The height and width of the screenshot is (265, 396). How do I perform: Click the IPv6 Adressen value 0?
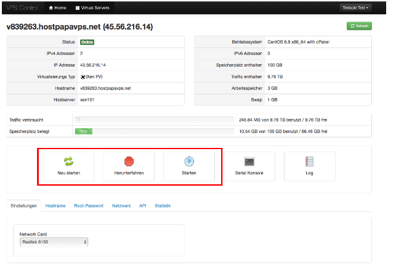point(269,54)
